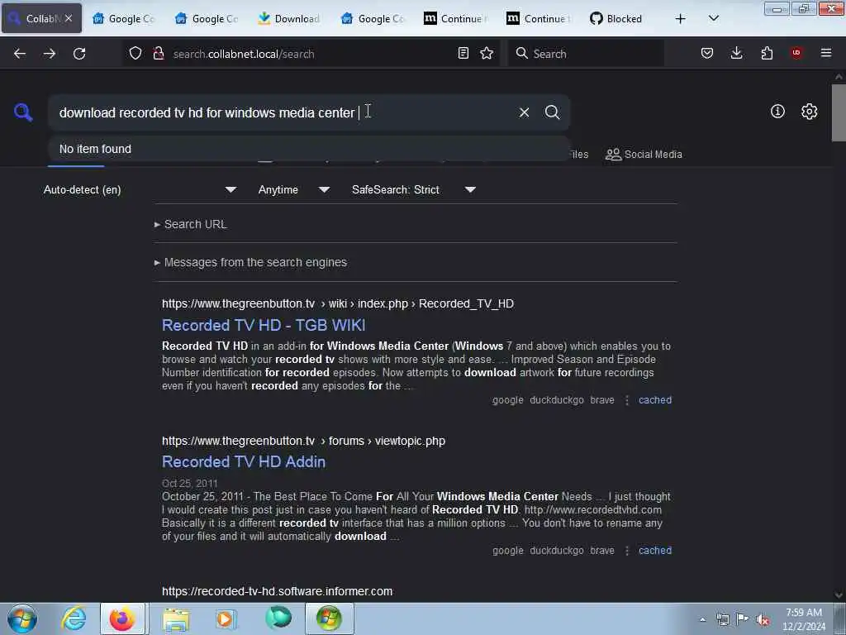This screenshot has width=846, height=635.
Task: Open the Recorded TV HD - TGB WIKI result
Action: point(264,325)
